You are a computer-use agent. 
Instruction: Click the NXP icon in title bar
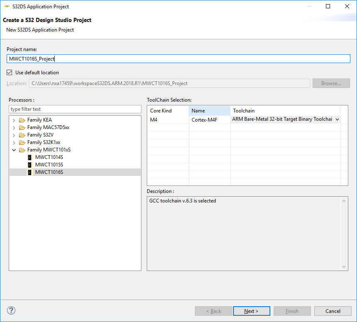pos(7,6)
